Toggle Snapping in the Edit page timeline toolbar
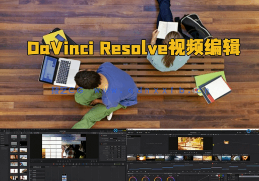Image resolution: width=259 pixels, height=181 pixels. pyautogui.click(x=83, y=164)
